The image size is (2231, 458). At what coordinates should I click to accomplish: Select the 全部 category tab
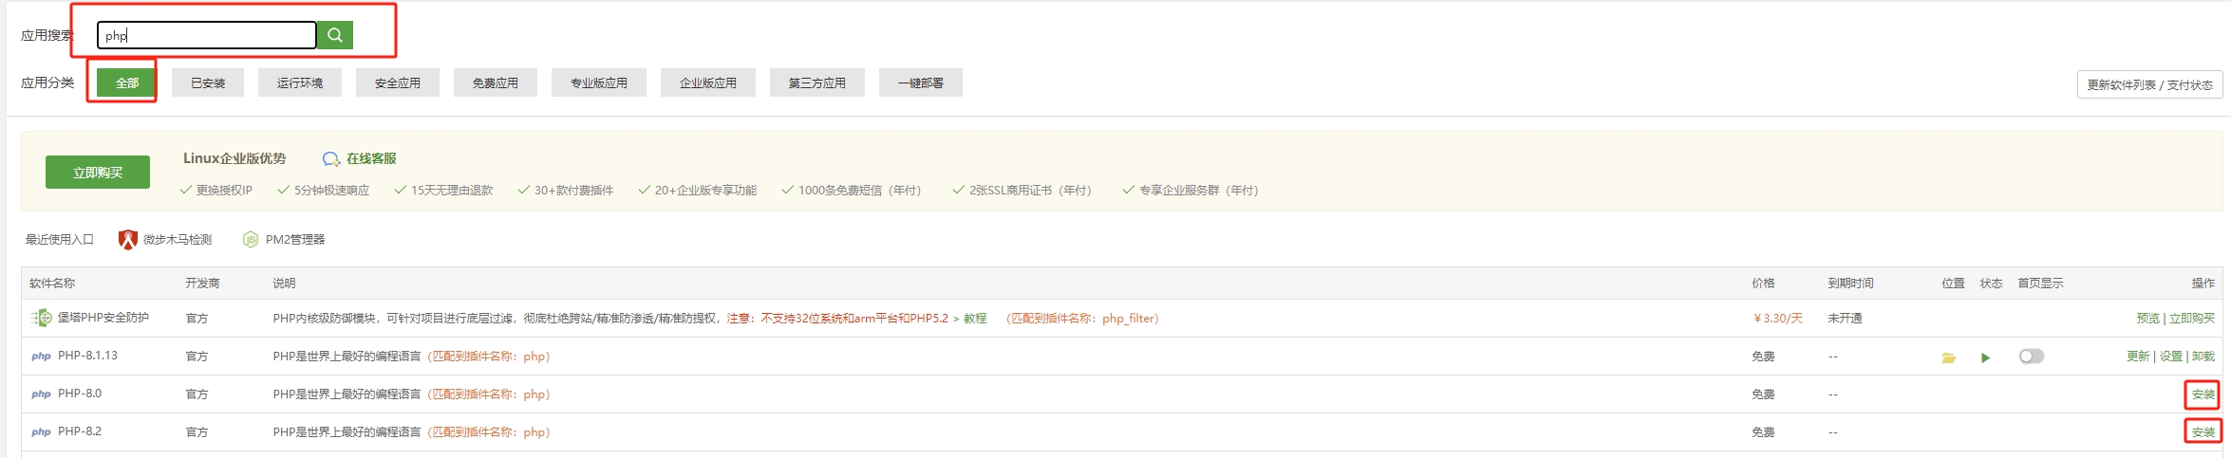[127, 83]
